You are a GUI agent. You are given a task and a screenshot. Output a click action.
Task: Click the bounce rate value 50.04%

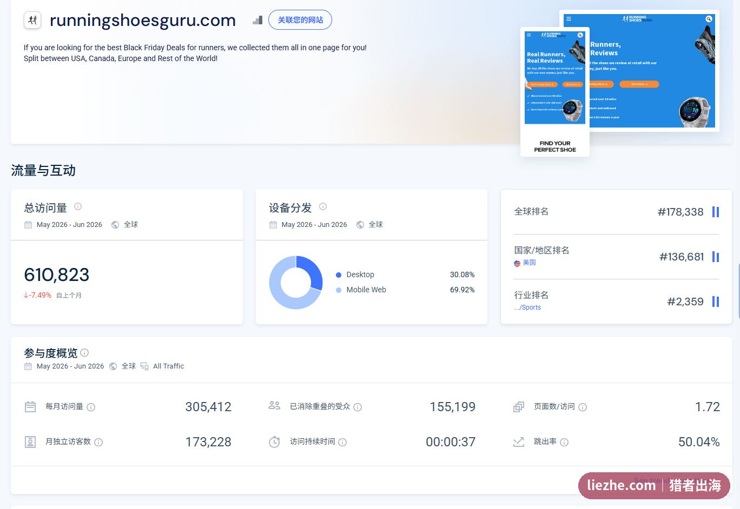[699, 442]
